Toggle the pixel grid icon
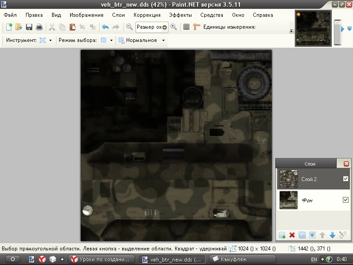Screen dimensions: 353x265 pos(186,27)
